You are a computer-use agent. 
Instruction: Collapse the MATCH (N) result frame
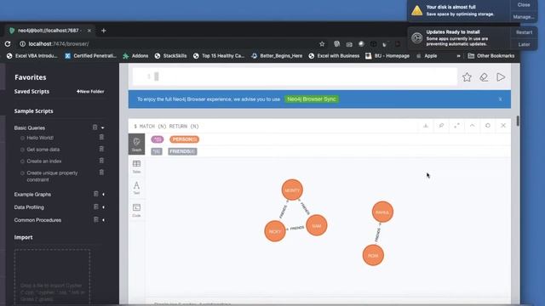coord(472,126)
